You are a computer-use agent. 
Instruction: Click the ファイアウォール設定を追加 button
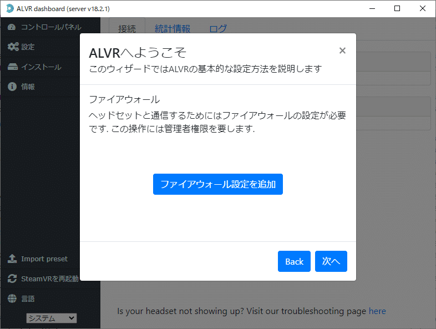tap(217, 184)
